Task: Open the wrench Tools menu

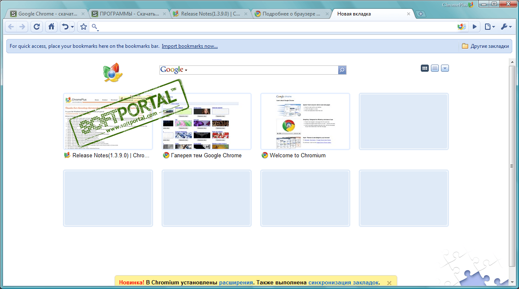Action: tap(506, 27)
